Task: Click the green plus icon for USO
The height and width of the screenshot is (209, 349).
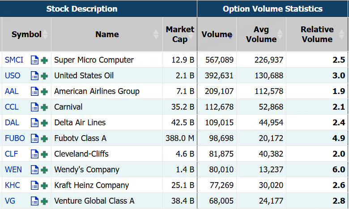Action: point(44,76)
